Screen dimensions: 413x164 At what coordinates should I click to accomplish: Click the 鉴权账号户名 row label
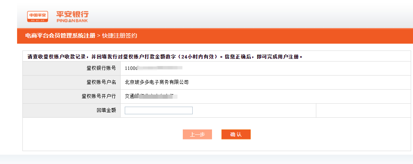tap(101, 82)
